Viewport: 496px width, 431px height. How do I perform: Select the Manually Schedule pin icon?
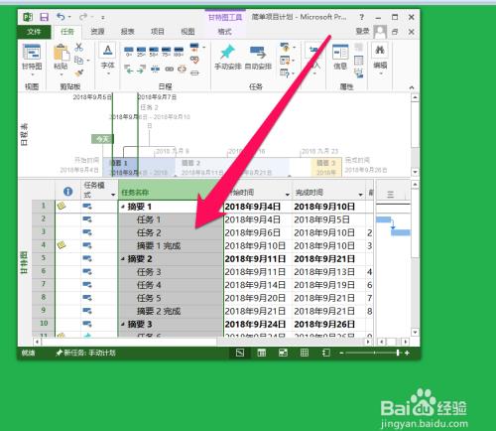228,57
